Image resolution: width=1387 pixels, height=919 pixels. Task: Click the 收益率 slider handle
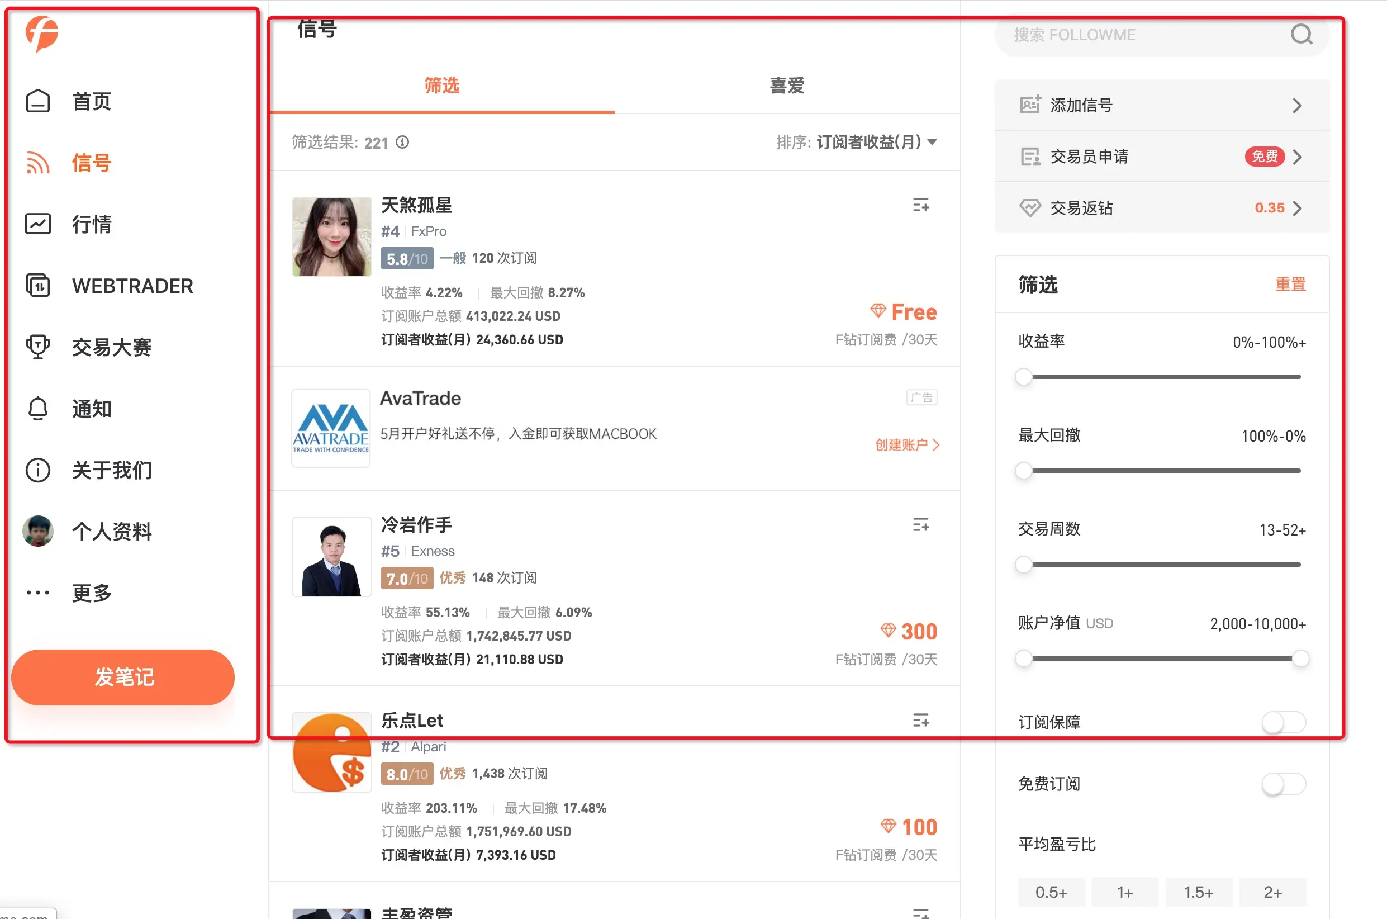pyautogui.click(x=1023, y=376)
